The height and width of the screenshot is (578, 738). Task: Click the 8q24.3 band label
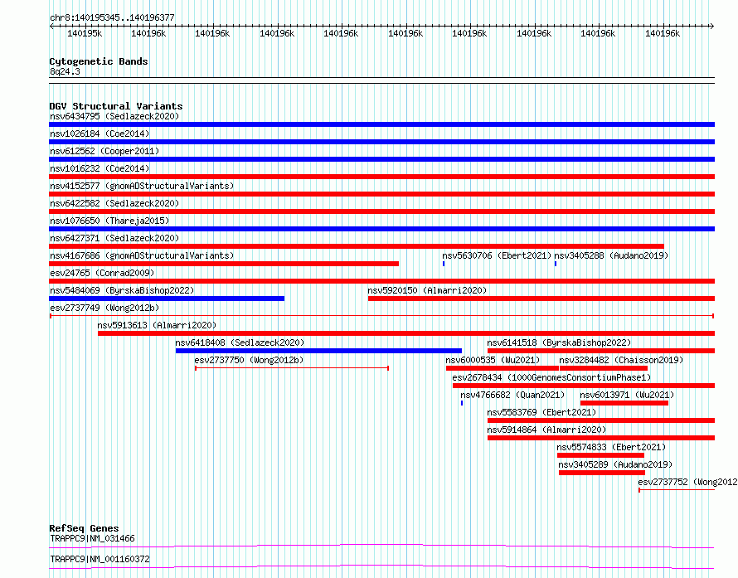click(x=65, y=71)
